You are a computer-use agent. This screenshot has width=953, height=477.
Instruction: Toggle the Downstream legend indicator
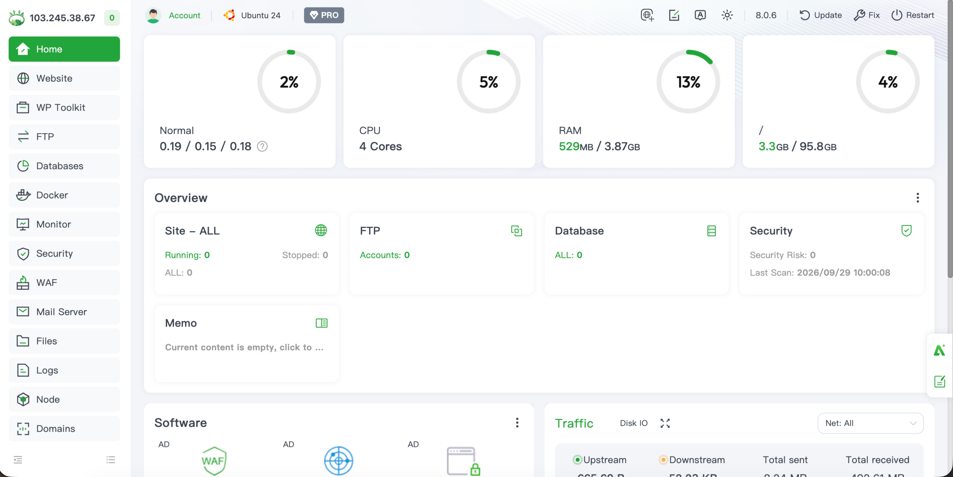[663, 460]
